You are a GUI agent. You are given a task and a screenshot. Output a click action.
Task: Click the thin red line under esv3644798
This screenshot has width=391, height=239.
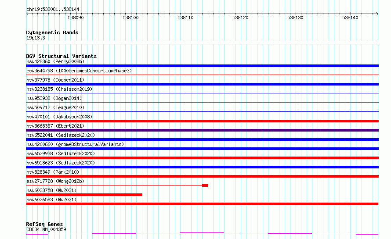(202, 75)
